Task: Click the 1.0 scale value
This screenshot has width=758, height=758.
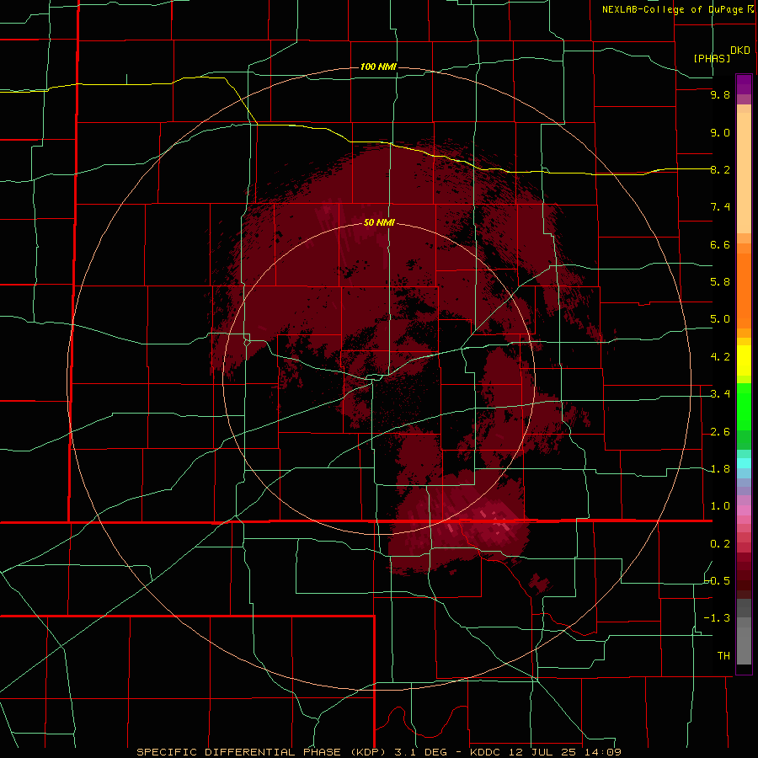Action: point(720,506)
